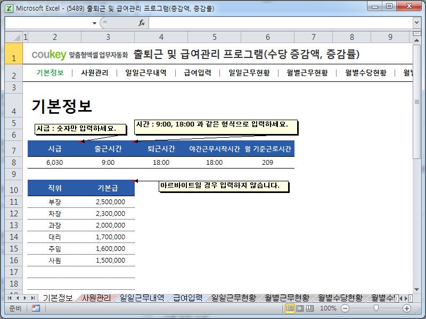Click inside the formula bar input
The image size is (426, 319).
coord(281,23)
